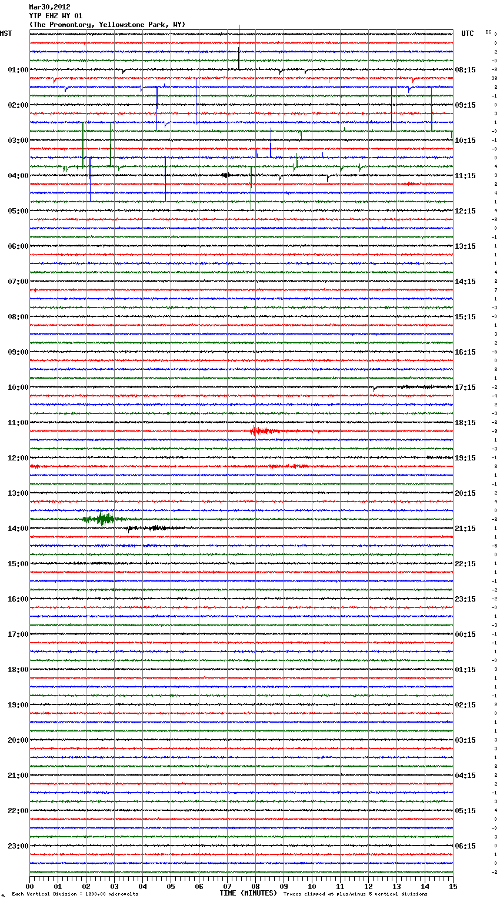The image size is (500, 902).
Task: Click the YTP EHZ WY 01 station code
Action: pyautogui.click(x=56, y=16)
